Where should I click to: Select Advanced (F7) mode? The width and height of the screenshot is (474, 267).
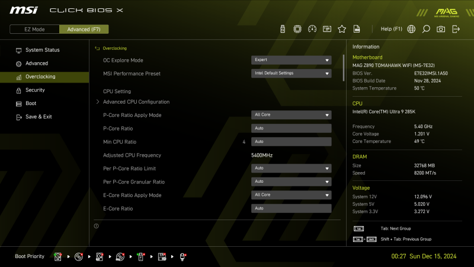[84, 29]
